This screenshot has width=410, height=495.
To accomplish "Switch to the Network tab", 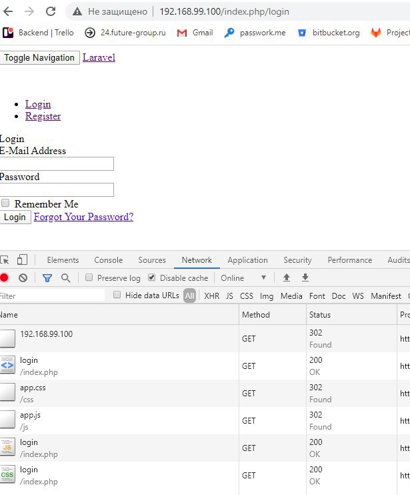I will (x=197, y=260).
